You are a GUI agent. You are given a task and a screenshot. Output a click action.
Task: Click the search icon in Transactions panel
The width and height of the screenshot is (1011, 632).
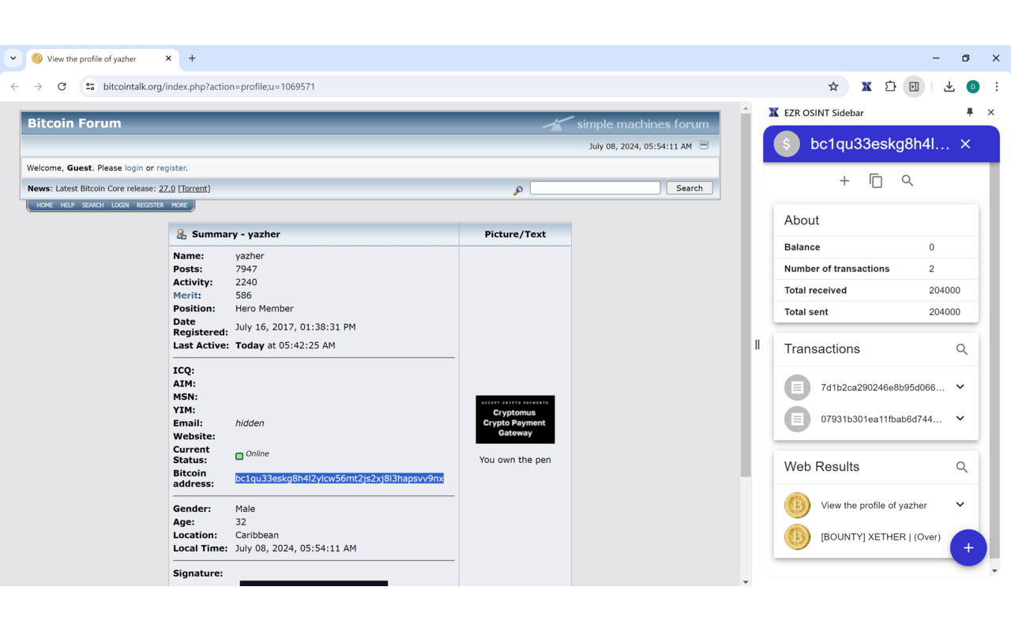tap(961, 348)
